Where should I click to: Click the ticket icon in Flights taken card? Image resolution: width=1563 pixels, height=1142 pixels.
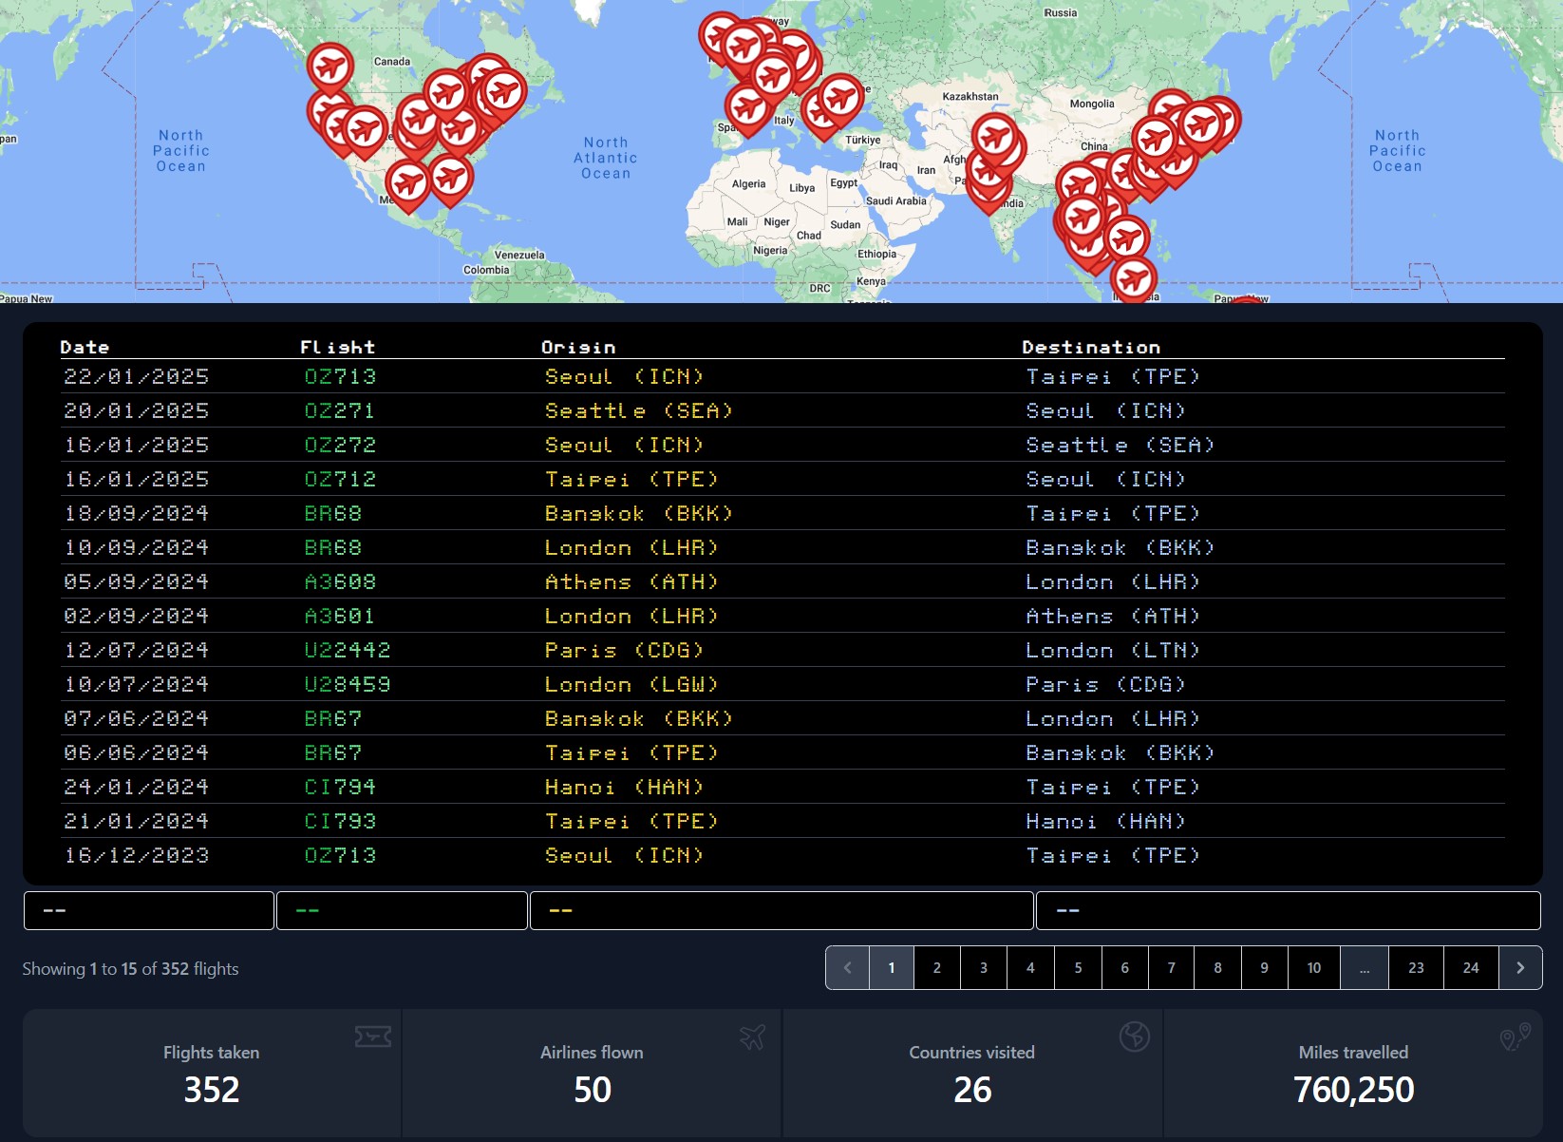coord(372,1037)
